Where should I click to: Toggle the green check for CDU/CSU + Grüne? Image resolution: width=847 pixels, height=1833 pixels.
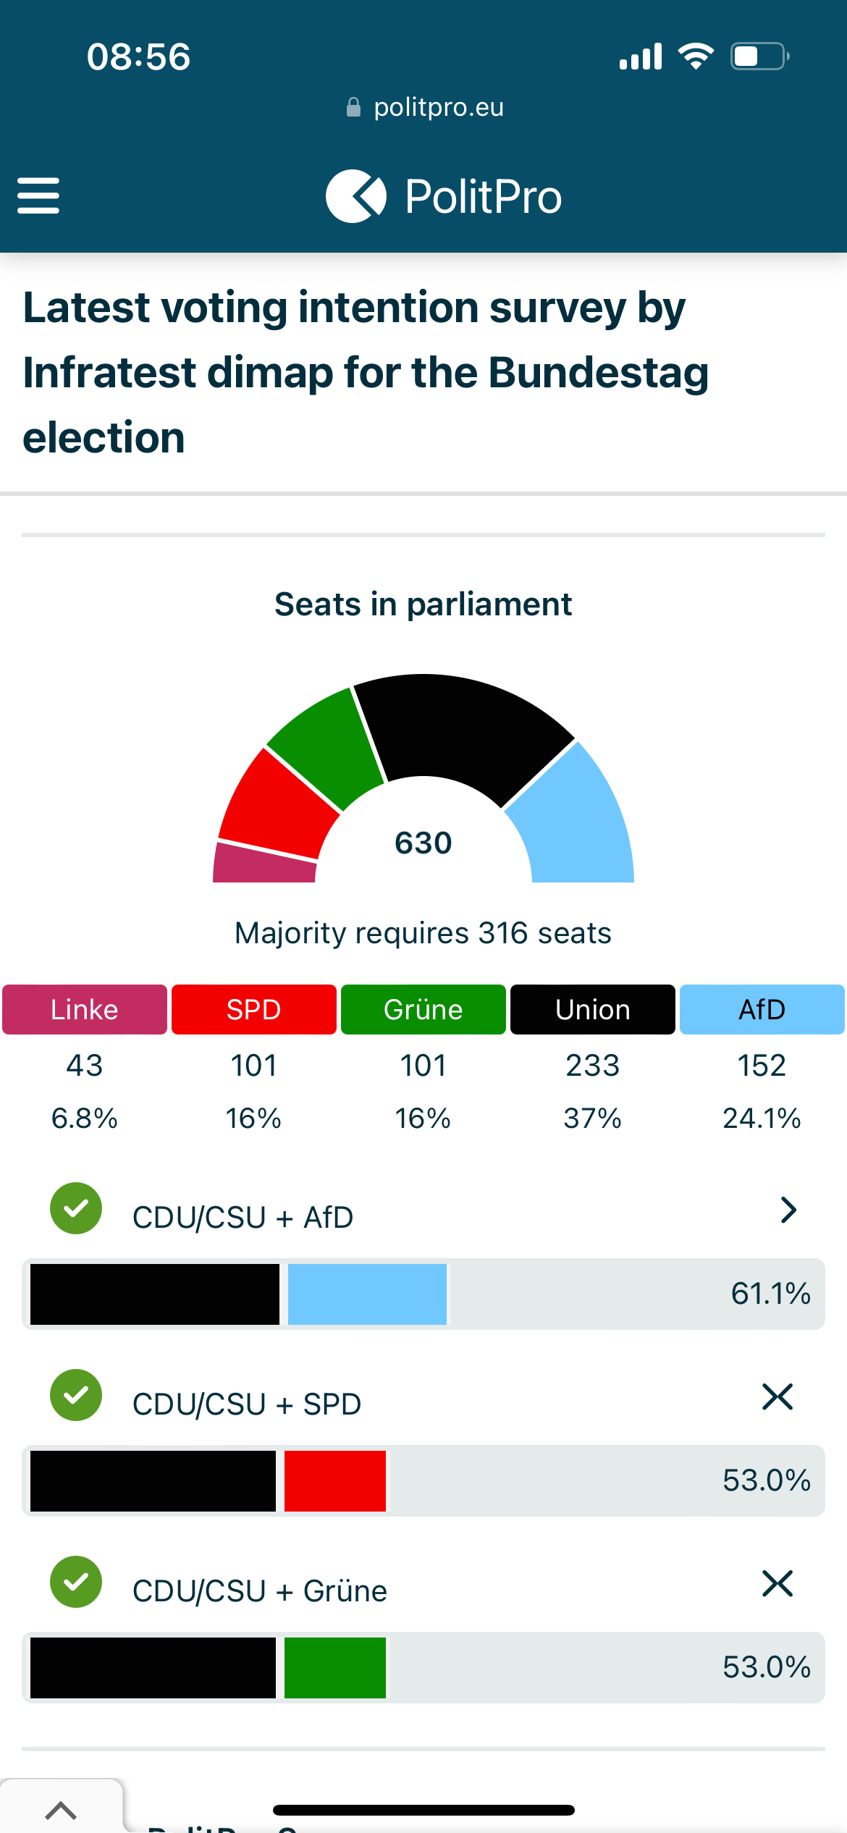pos(76,1582)
